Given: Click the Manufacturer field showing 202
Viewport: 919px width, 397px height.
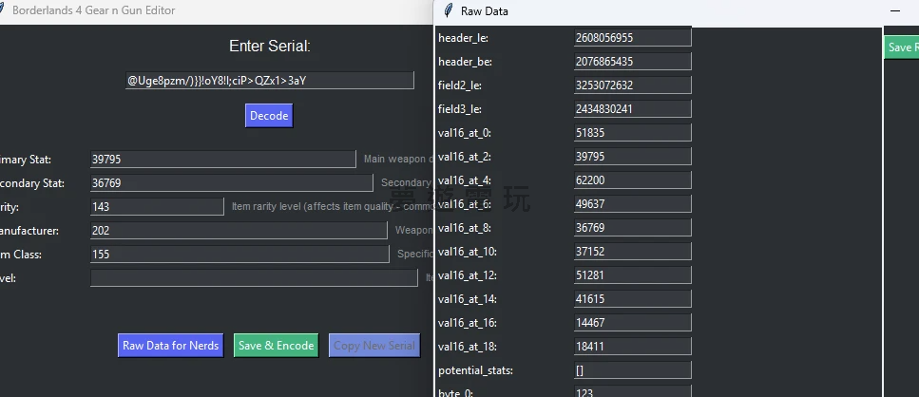Looking at the screenshot, I should point(239,231).
